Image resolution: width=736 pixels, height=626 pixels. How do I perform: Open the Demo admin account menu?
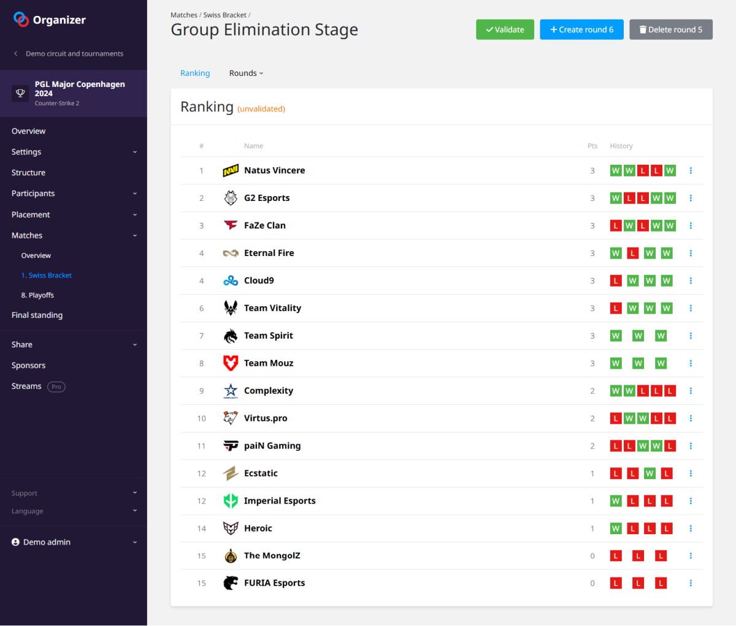tap(73, 542)
